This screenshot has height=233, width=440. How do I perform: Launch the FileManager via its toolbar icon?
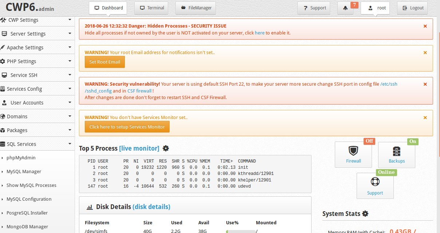pyautogui.click(x=195, y=8)
